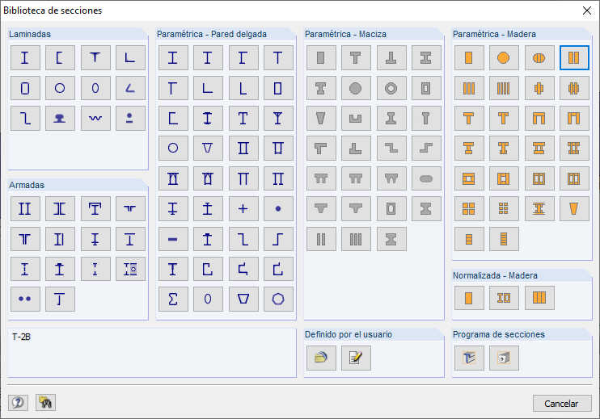The height and width of the screenshot is (419, 600).
Task: Click the edit icon under Definido por el usuario
Action: click(x=356, y=358)
